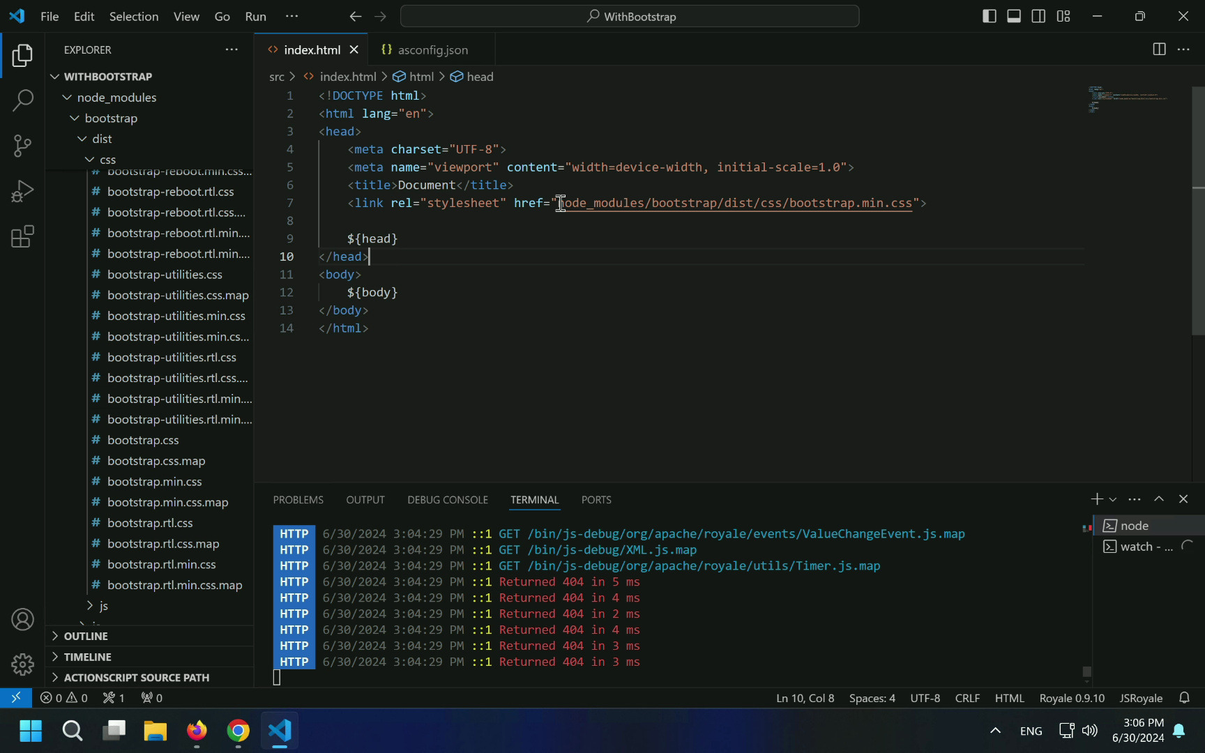This screenshot has width=1205, height=753.
Task: Open the Manage gear menu
Action: [x=23, y=664]
